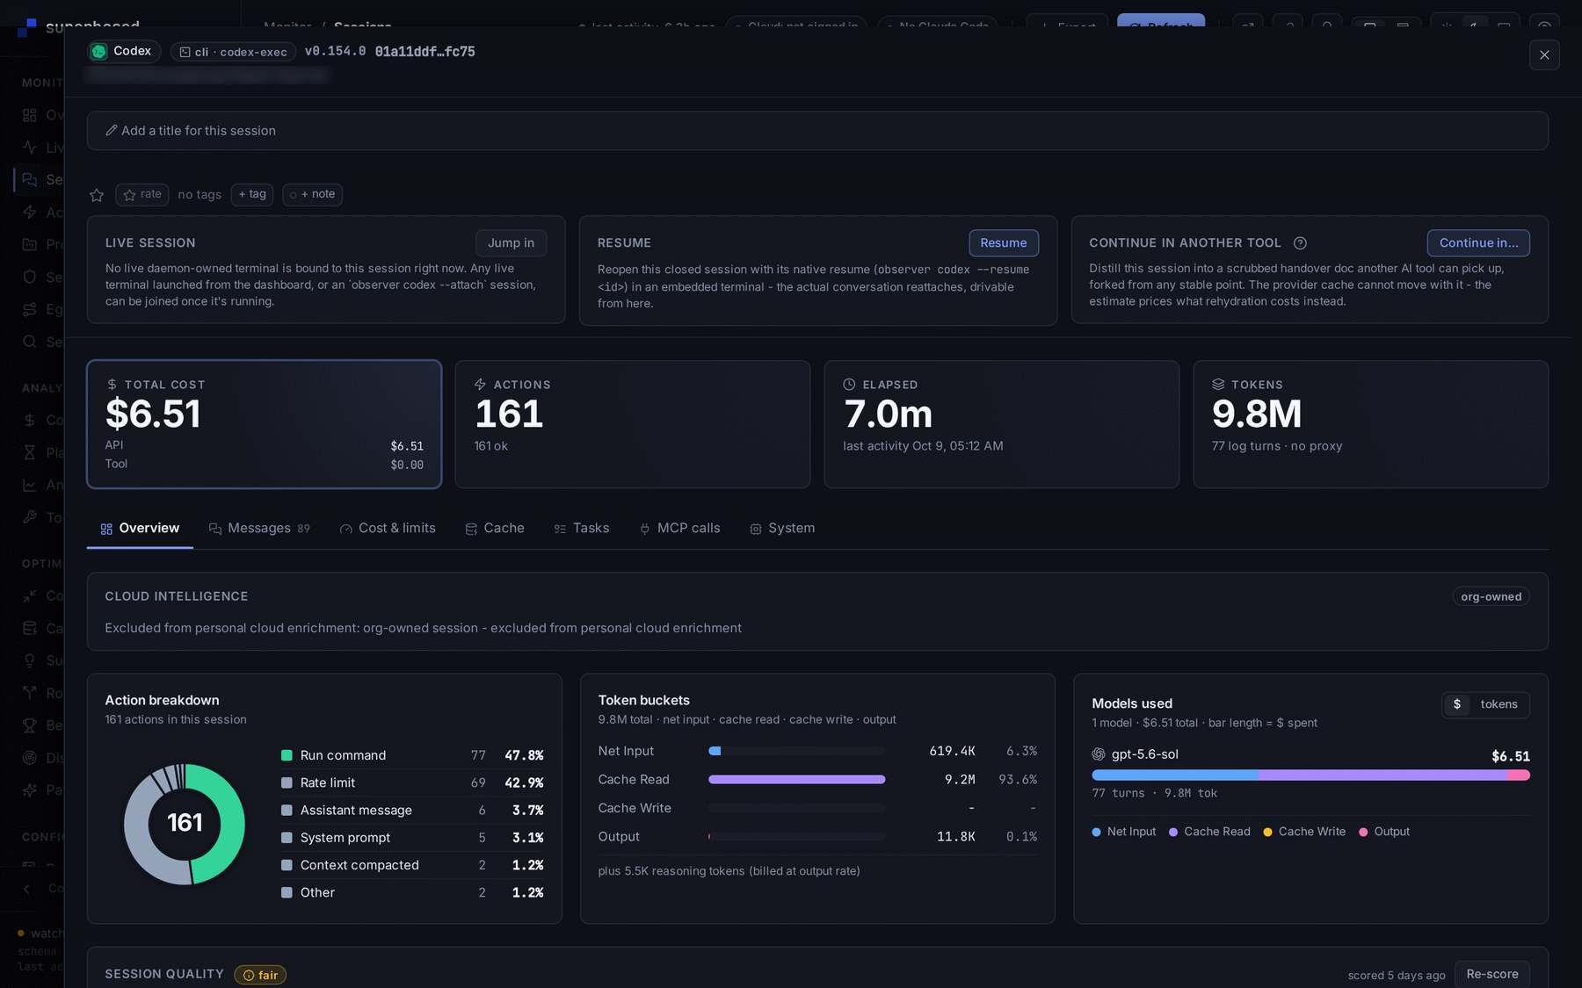Open the MCP calls tab
Screen dimensions: 1582x988
679,529
